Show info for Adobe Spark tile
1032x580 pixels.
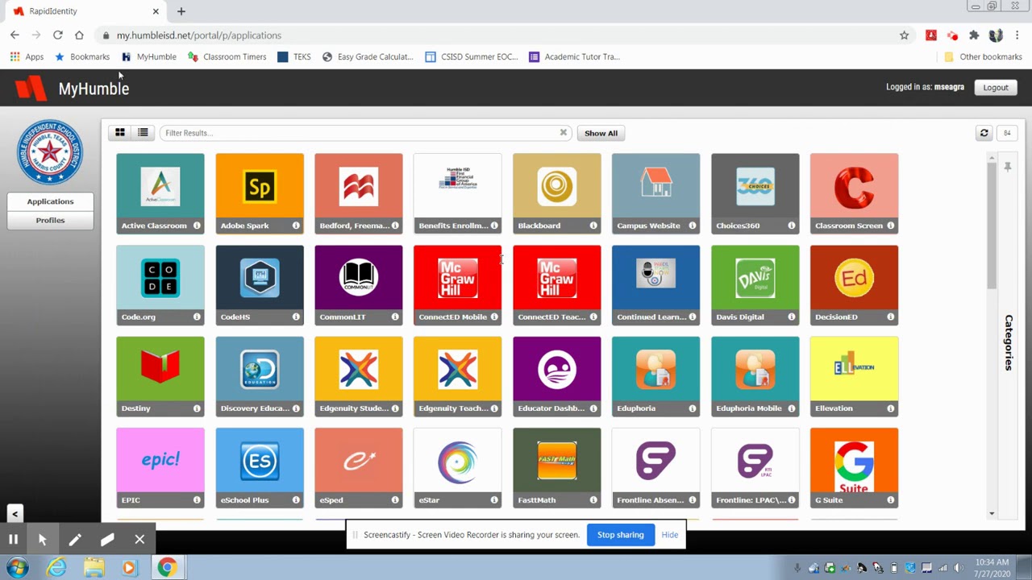pyautogui.click(x=296, y=226)
